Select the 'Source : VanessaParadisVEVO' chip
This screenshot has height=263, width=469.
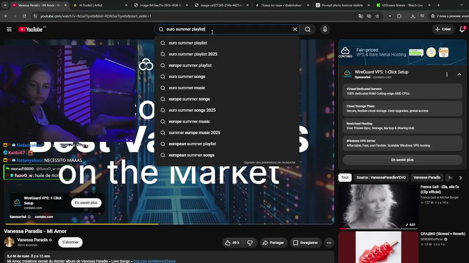[x=381, y=178]
